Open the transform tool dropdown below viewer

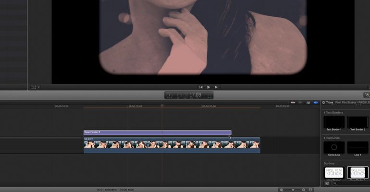tap(36, 87)
